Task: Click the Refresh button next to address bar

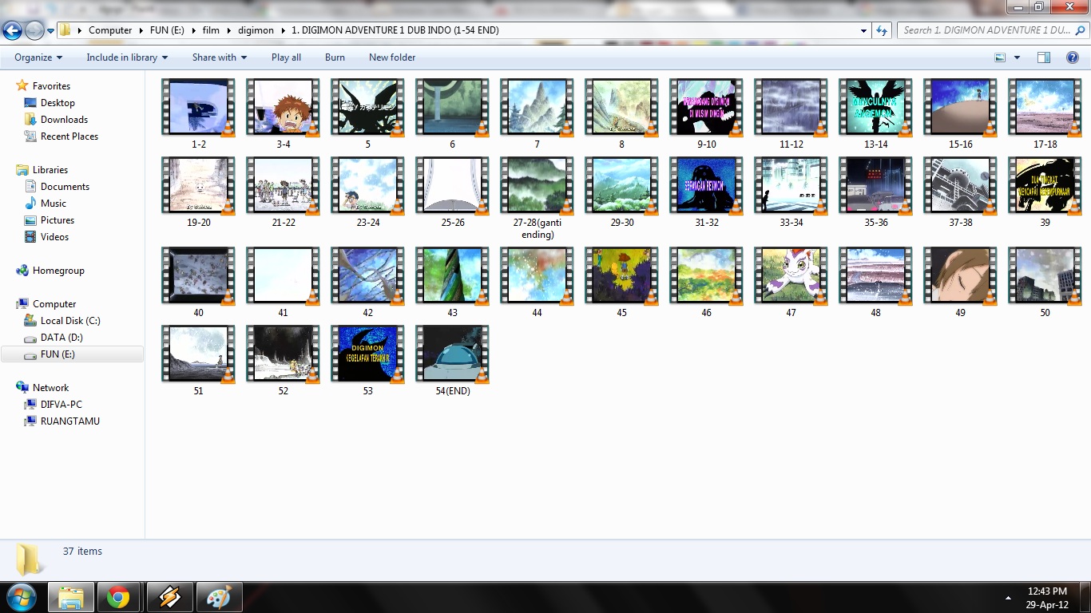Action: tap(882, 30)
